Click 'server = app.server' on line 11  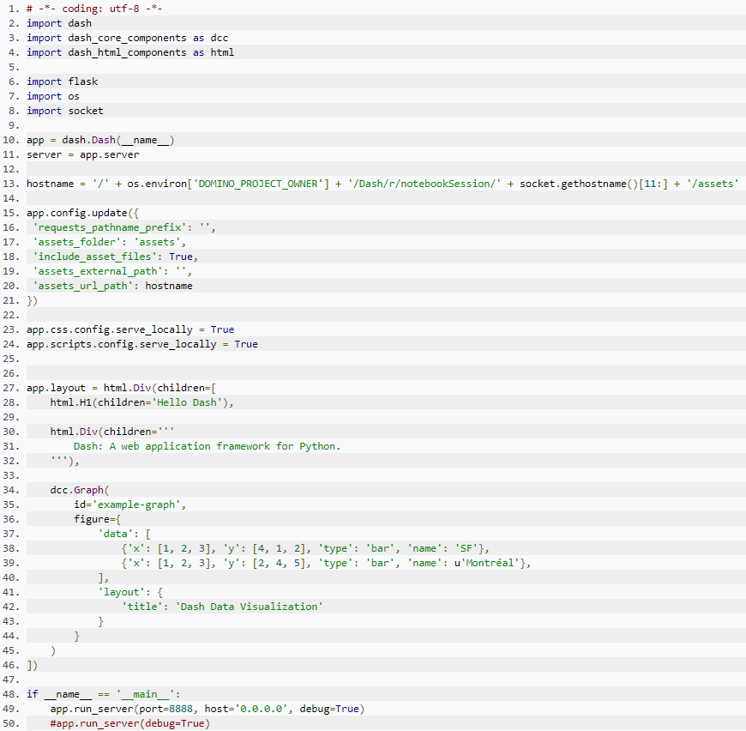83,154
